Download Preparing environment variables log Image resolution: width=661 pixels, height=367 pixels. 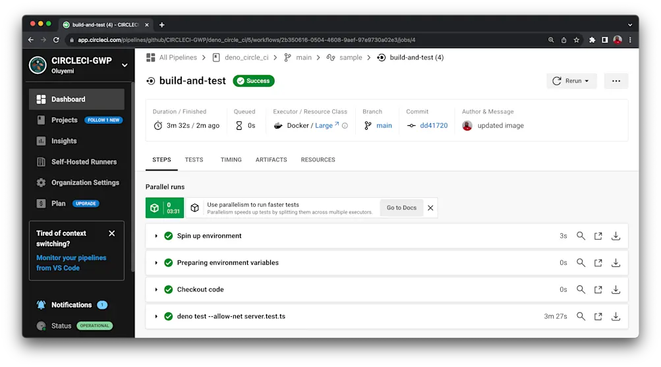pos(616,262)
